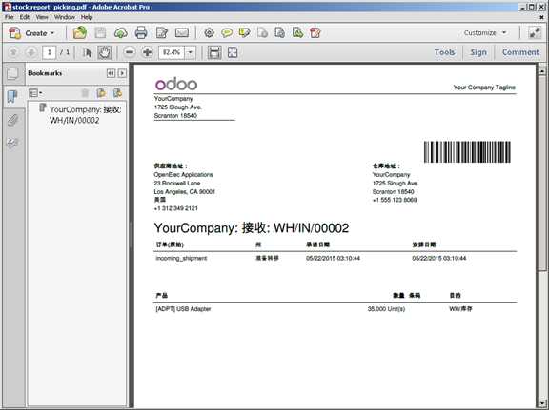Select the Hand pan tool
Viewport: 549px width, 410px height.
click(104, 52)
